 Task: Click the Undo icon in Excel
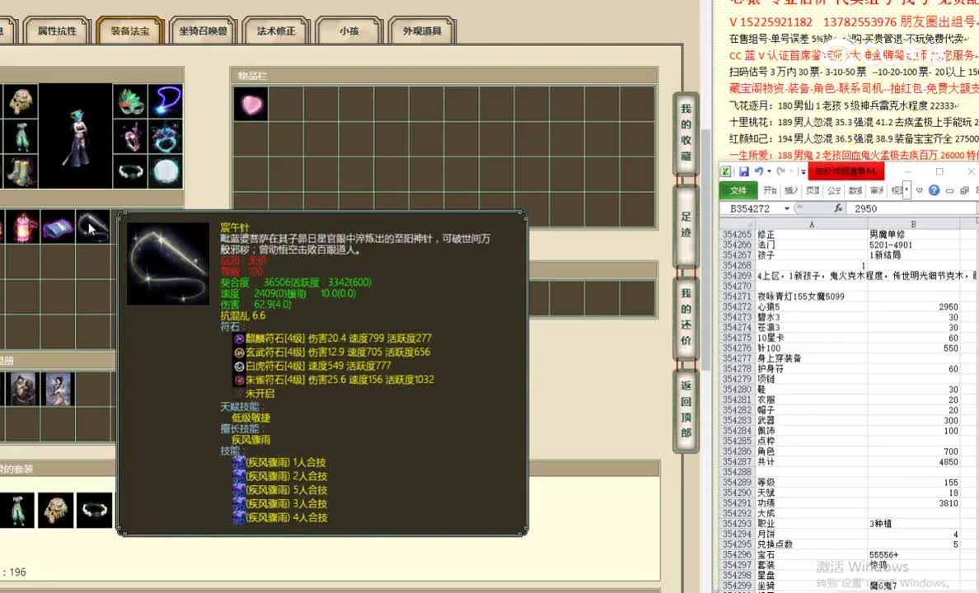click(758, 171)
